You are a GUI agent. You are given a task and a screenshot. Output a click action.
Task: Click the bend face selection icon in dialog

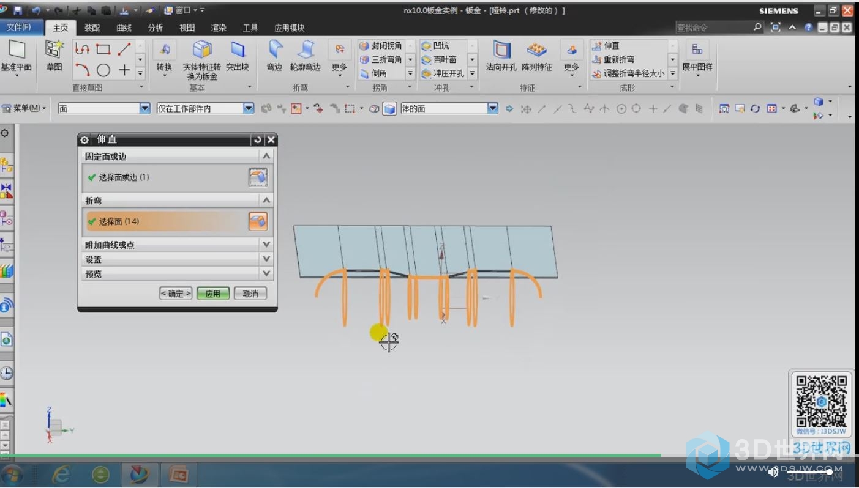tap(258, 221)
